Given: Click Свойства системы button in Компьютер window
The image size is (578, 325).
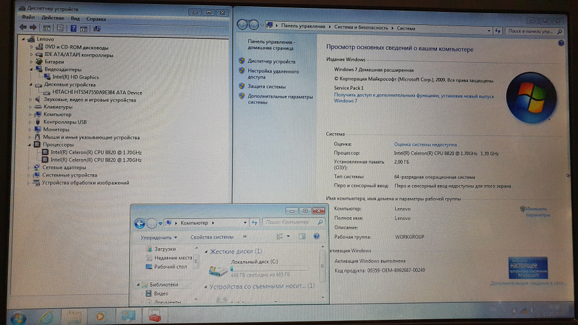Looking at the screenshot, I should tap(212, 237).
